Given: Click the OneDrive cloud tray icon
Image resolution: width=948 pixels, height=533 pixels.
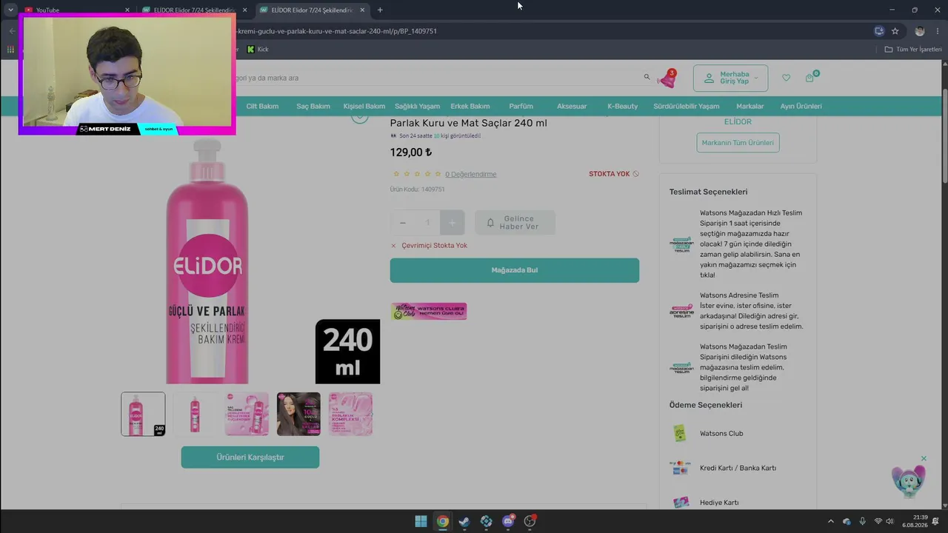Looking at the screenshot, I should (847, 521).
